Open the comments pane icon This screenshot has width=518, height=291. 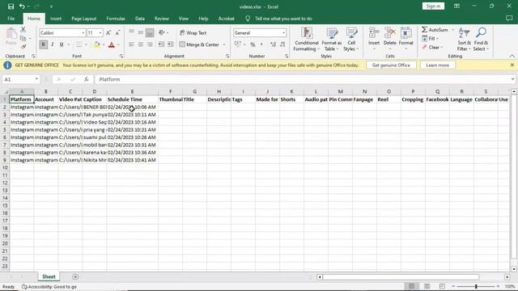(x=509, y=19)
